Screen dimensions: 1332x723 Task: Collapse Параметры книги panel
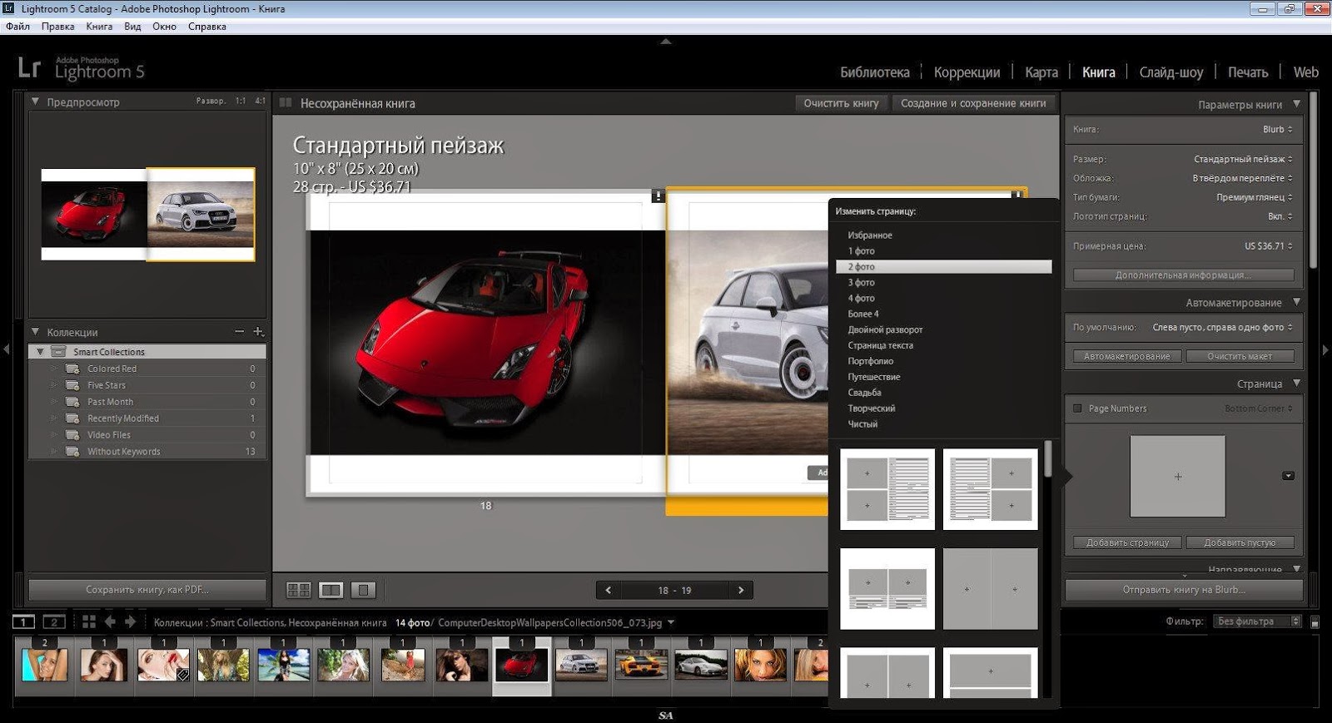click(x=1296, y=104)
